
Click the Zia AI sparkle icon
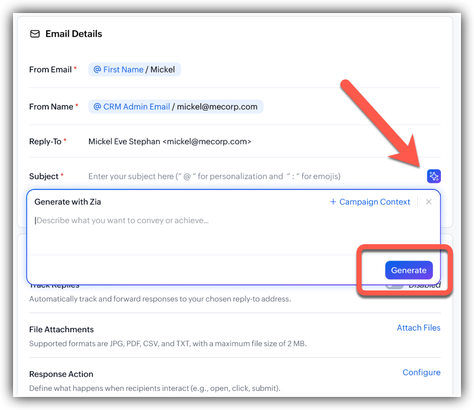(x=434, y=176)
